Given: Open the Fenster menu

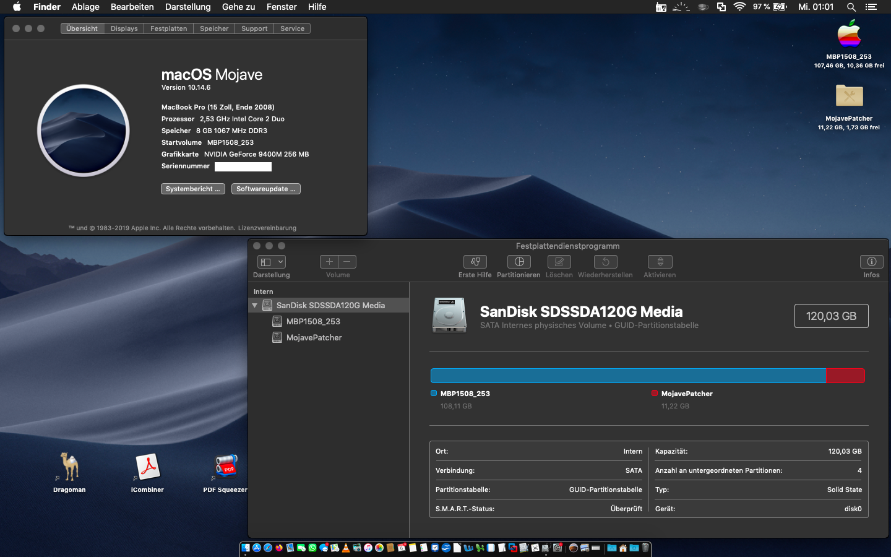Looking at the screenshot, I should point(282,7).
